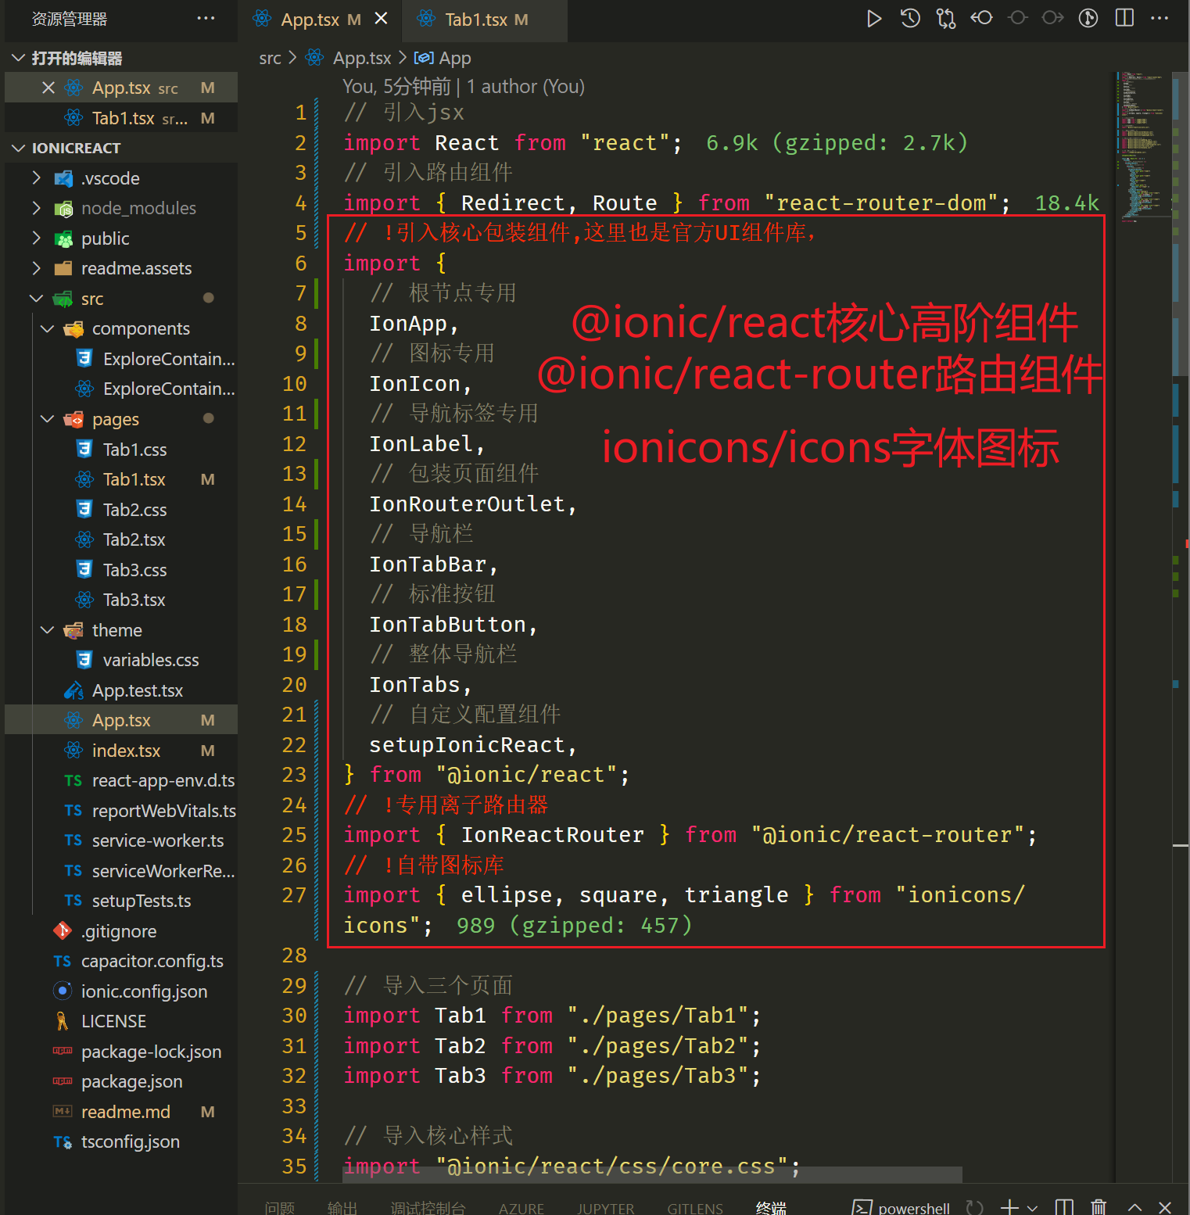Switch to the 调试控制台 debug console tab
1190x1215 pixels.
pos(428,1208)
